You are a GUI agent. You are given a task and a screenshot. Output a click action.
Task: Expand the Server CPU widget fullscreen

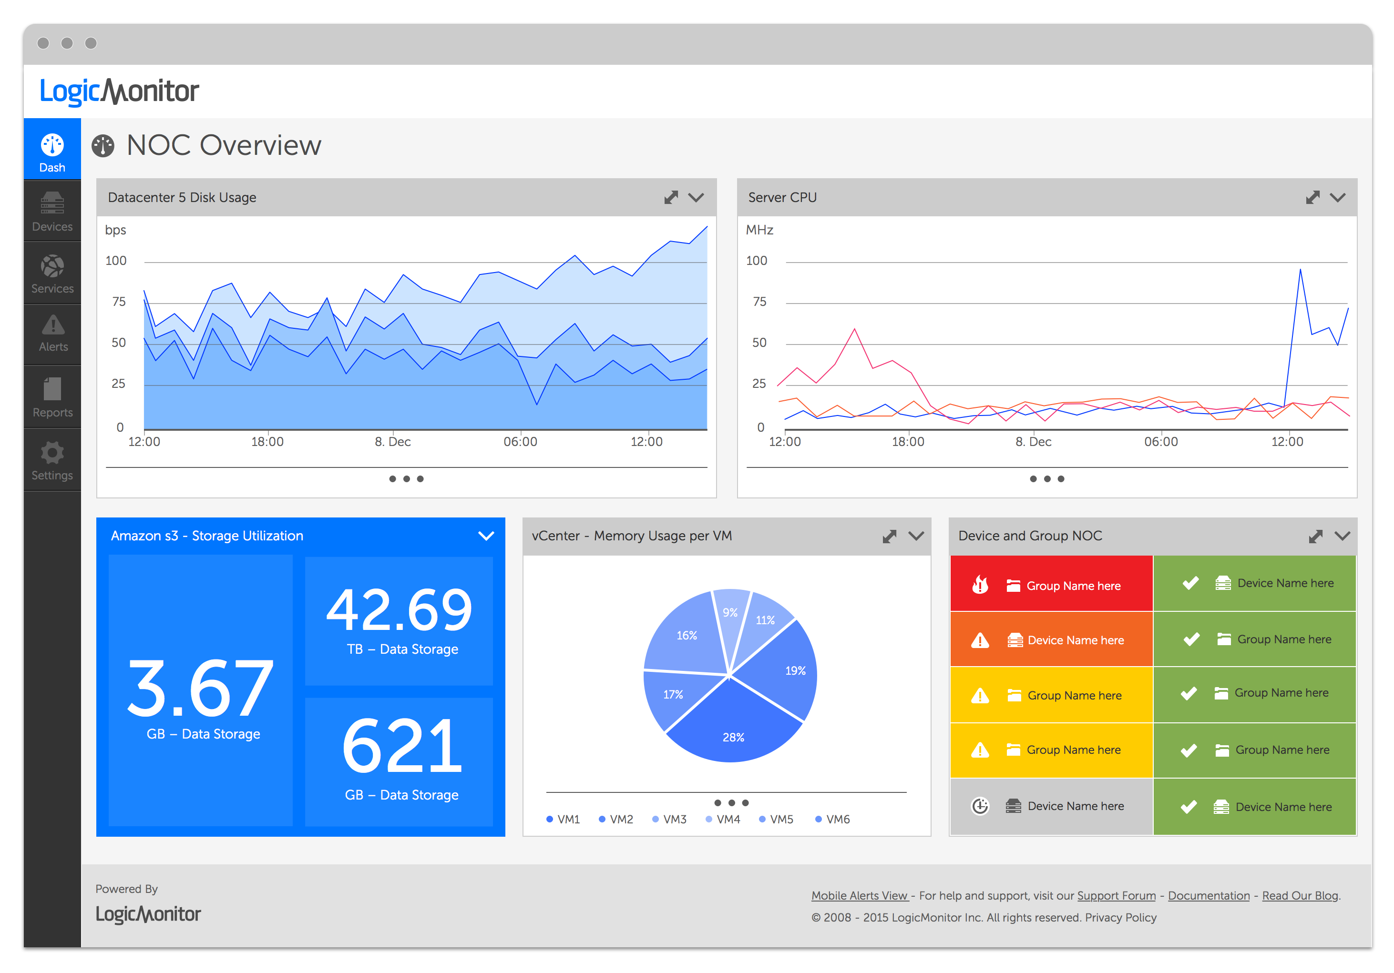coord(1312,197)
